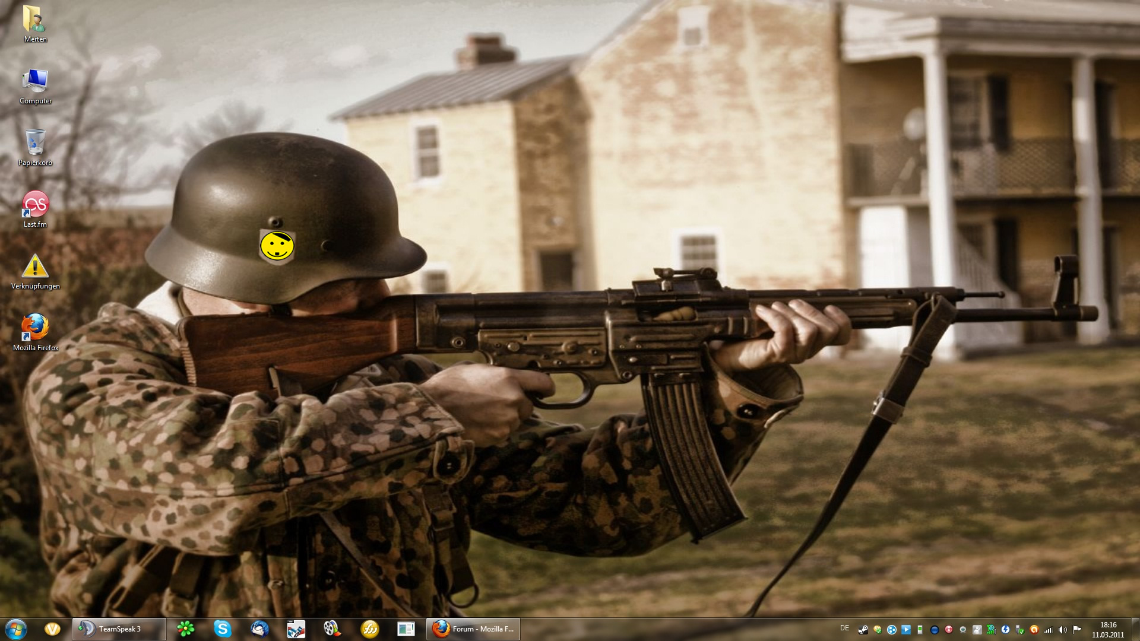This screenshot has width=1140, height=641.
Task: Launch the Last.fm desktop shortcut
Action: (35, 210)
